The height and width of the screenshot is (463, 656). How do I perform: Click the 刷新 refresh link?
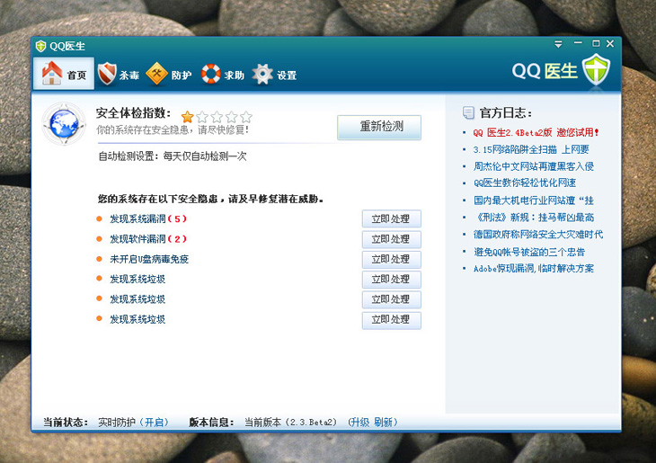[383, 423]
